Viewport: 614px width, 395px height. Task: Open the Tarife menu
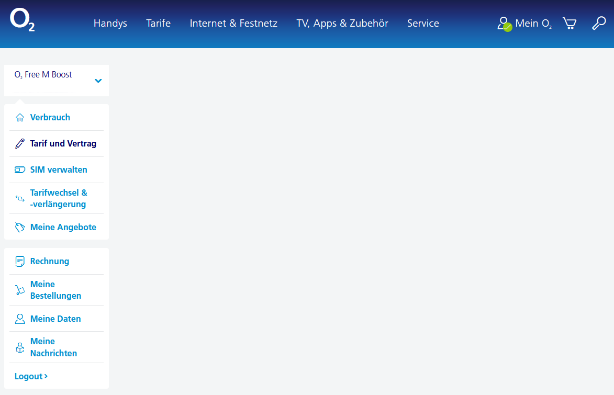tap(158, 23)
